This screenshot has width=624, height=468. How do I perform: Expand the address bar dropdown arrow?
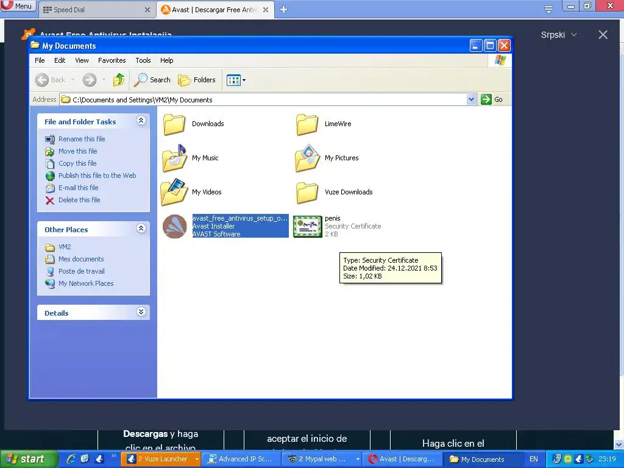[x=471, y=99]
